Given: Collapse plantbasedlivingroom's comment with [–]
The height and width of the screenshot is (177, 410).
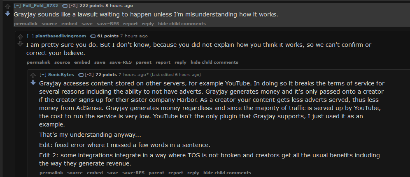Looking at the screenshot, I should (30, 36).
